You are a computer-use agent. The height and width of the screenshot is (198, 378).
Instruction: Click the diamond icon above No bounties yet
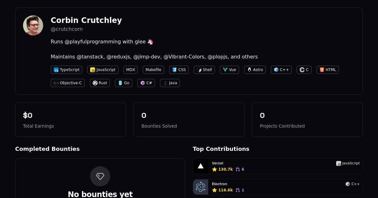[100, 176]
